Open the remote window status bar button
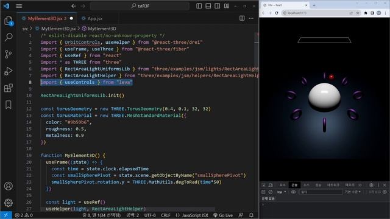This screenshot has height=219, width=390. coord(6,215)
